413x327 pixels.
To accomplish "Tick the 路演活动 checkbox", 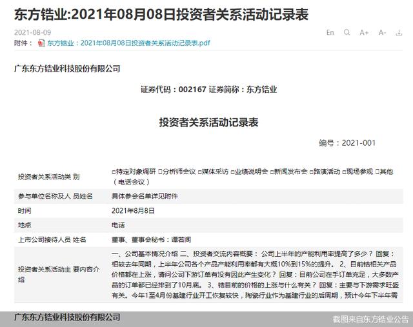I will 311,172.
